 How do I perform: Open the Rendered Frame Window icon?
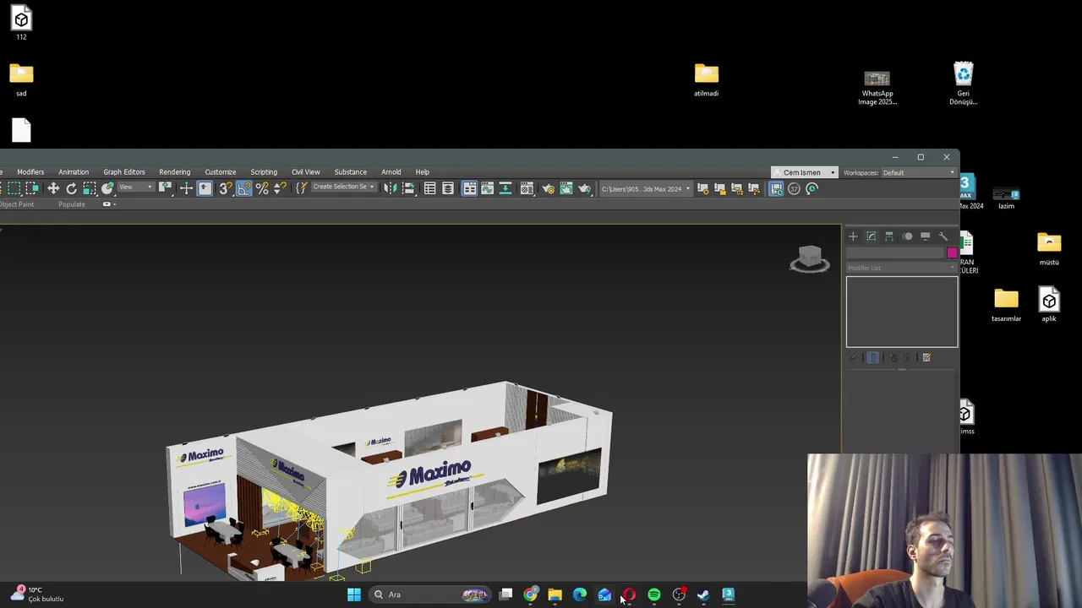pos(566,188)
